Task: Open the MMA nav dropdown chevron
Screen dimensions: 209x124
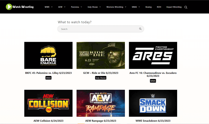Action: coord(139,7)
